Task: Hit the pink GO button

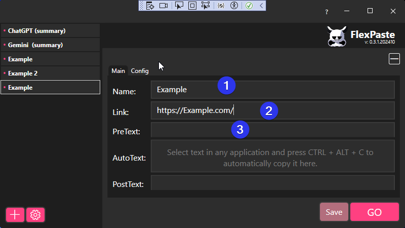Action: pos(374,212)
